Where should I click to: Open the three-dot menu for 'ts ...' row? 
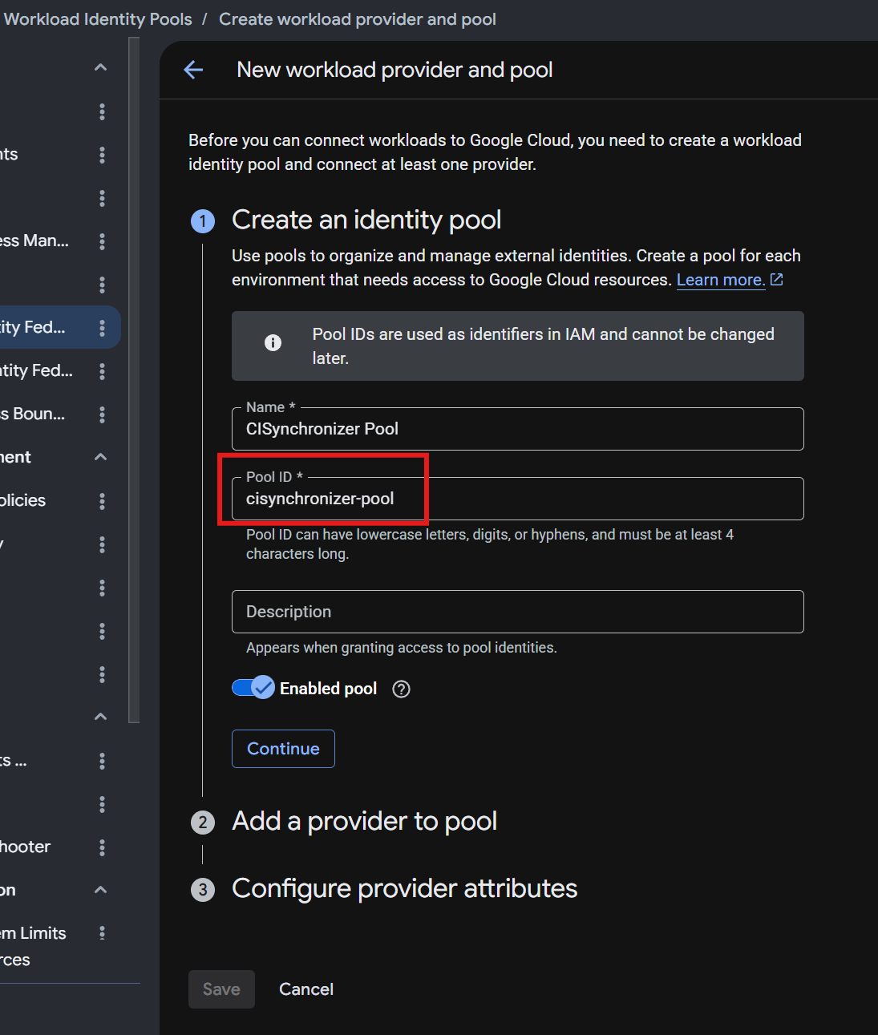coord(102,760)
